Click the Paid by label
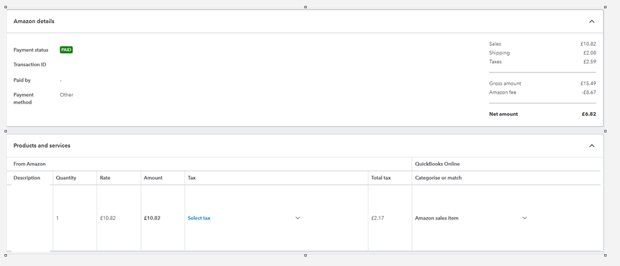620x266 pixels. pos(22,80)
